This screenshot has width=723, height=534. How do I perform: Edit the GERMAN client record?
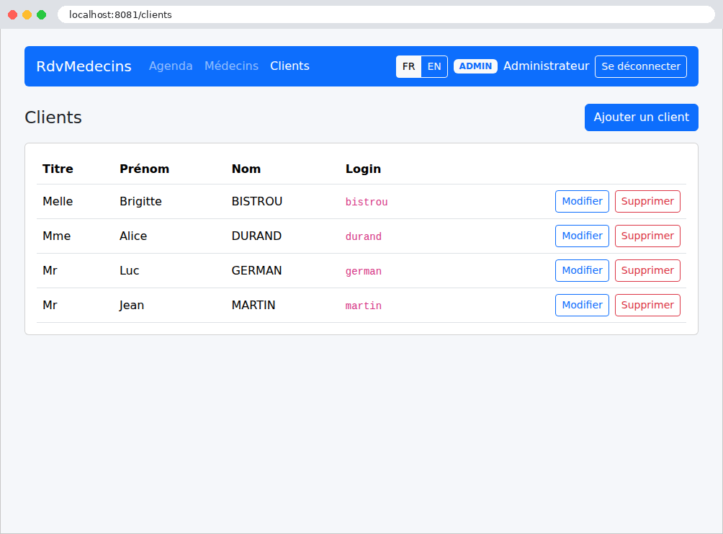(x=582, y=270)
